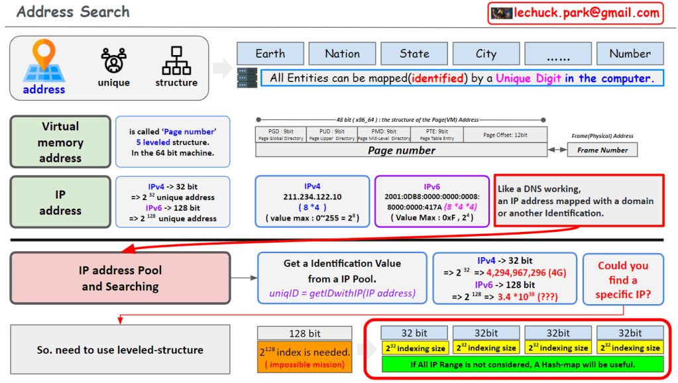Viewport: 678px width, 383px height.
Task: Select the Nation box
Action: point(343,54)
